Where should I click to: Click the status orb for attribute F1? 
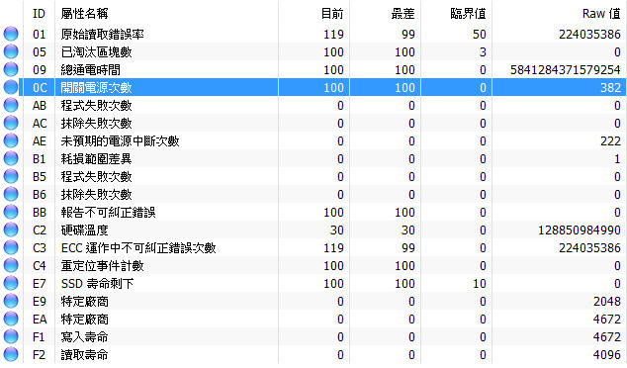pyautogui.click(x=11, y=336)
